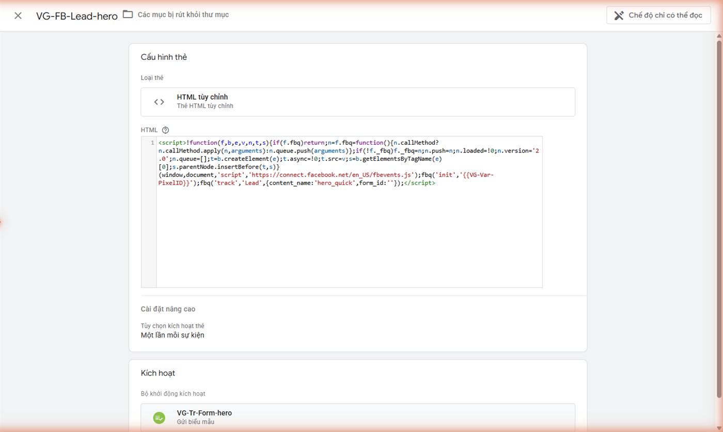Viewport: 723px width, 432px height.
Task: Click the custom HTML code brackets icon
Action: point(159,102)
